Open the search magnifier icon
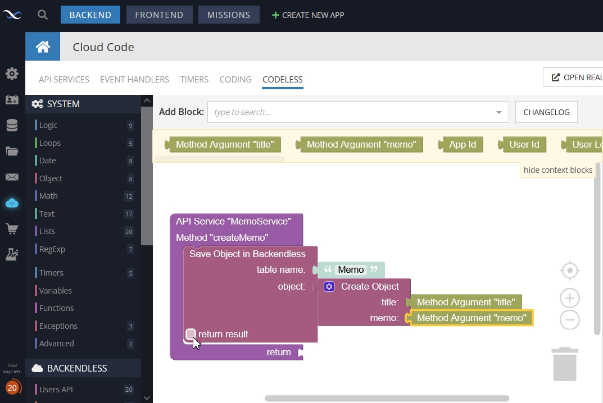Viewport: 603px width, 403px height. [x=43, y=15]
